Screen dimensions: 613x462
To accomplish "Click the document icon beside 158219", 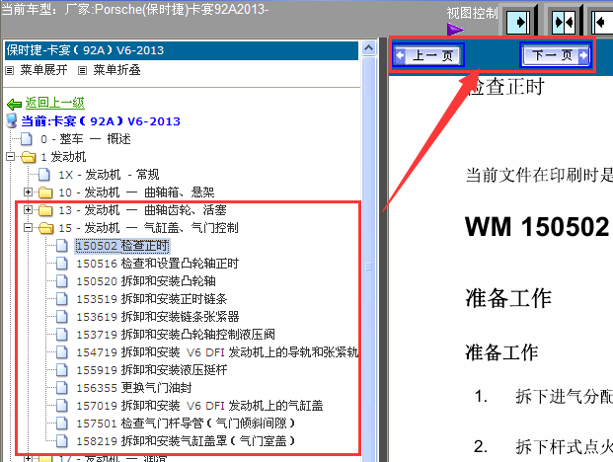I will [62, 441].
